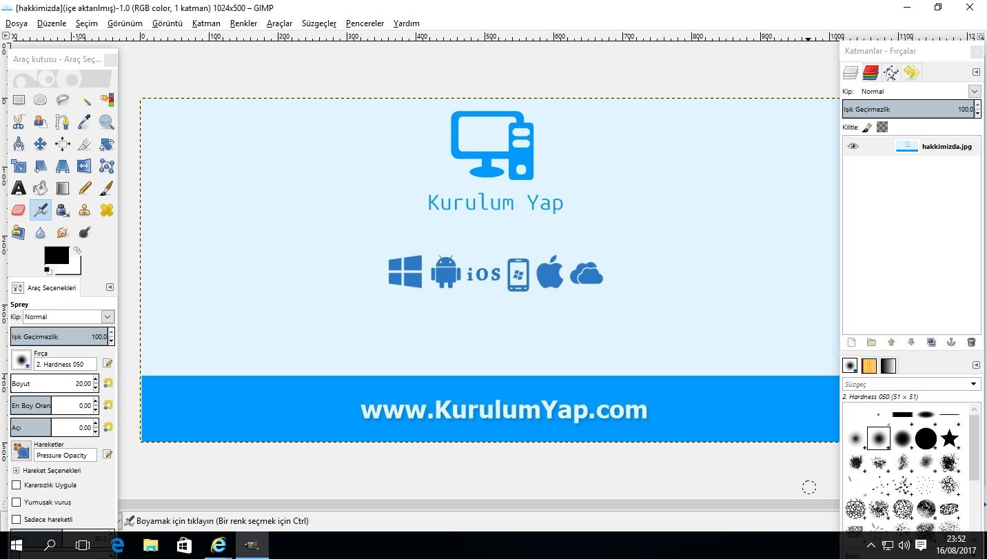Select the Ellipse Select tool
This screenshot has height=559, width=987.
pyautogui.click(x=41, y=100)
